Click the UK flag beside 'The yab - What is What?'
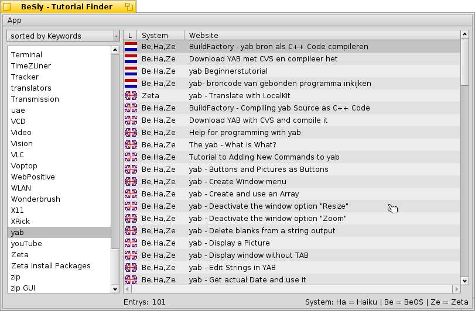Viewport: 475px width, 311px height. coord(131,145)
